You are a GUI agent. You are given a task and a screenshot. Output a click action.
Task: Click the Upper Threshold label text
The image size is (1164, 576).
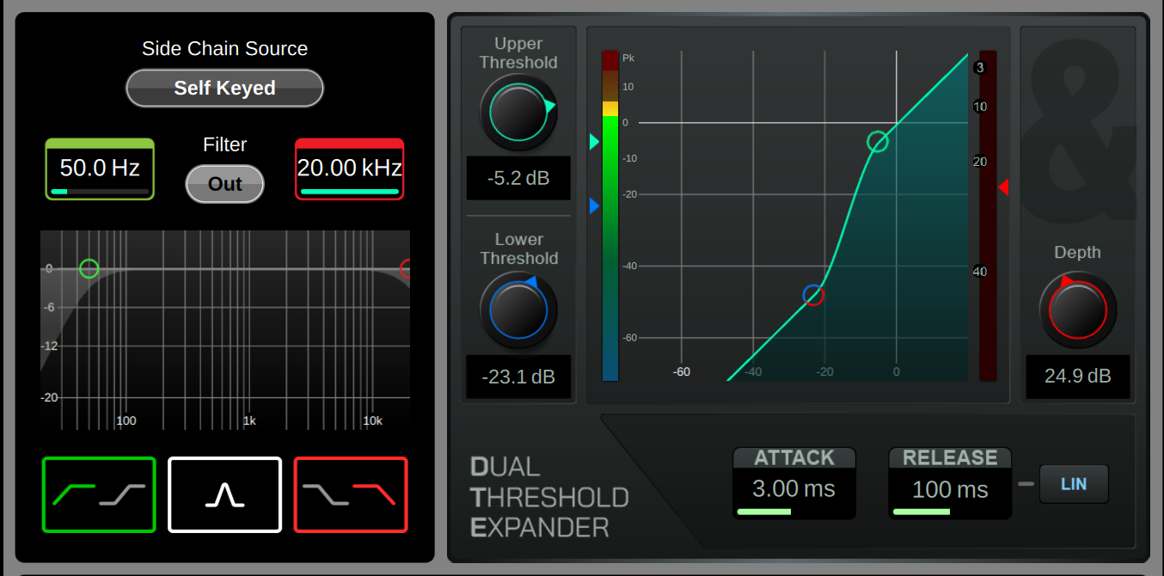pyautogui.click(x=518, y=52)
